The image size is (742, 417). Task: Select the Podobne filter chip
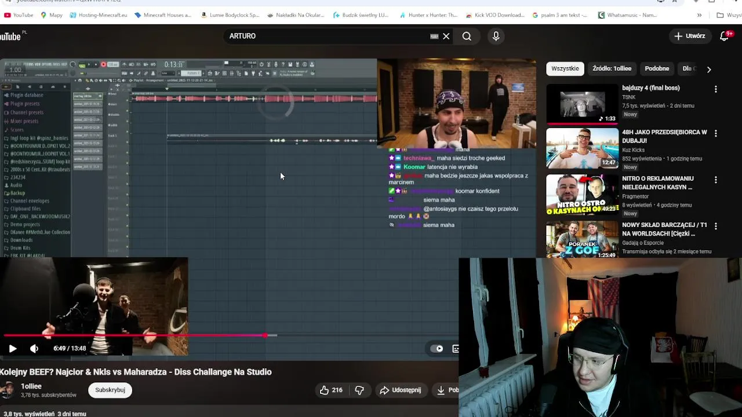657,68
